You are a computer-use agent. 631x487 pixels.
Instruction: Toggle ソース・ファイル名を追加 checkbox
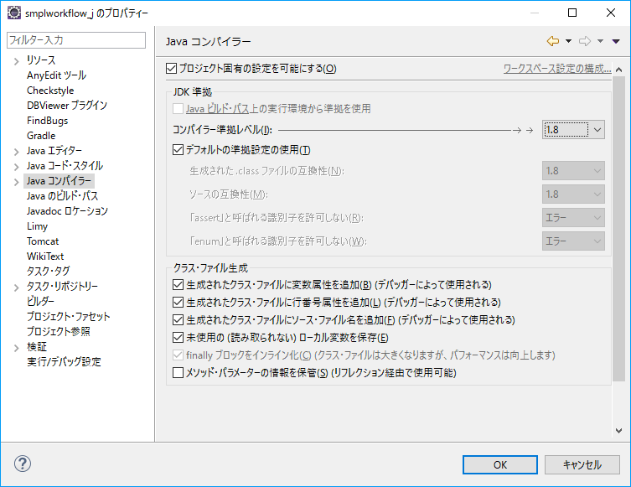pyautogui.click(x=178, y=320)
